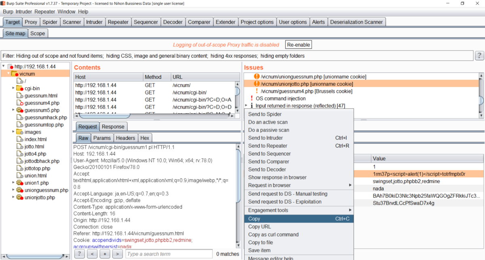Click the file icon for guessnum4.php
Screen dimensions: 485x260
[20, 103]
